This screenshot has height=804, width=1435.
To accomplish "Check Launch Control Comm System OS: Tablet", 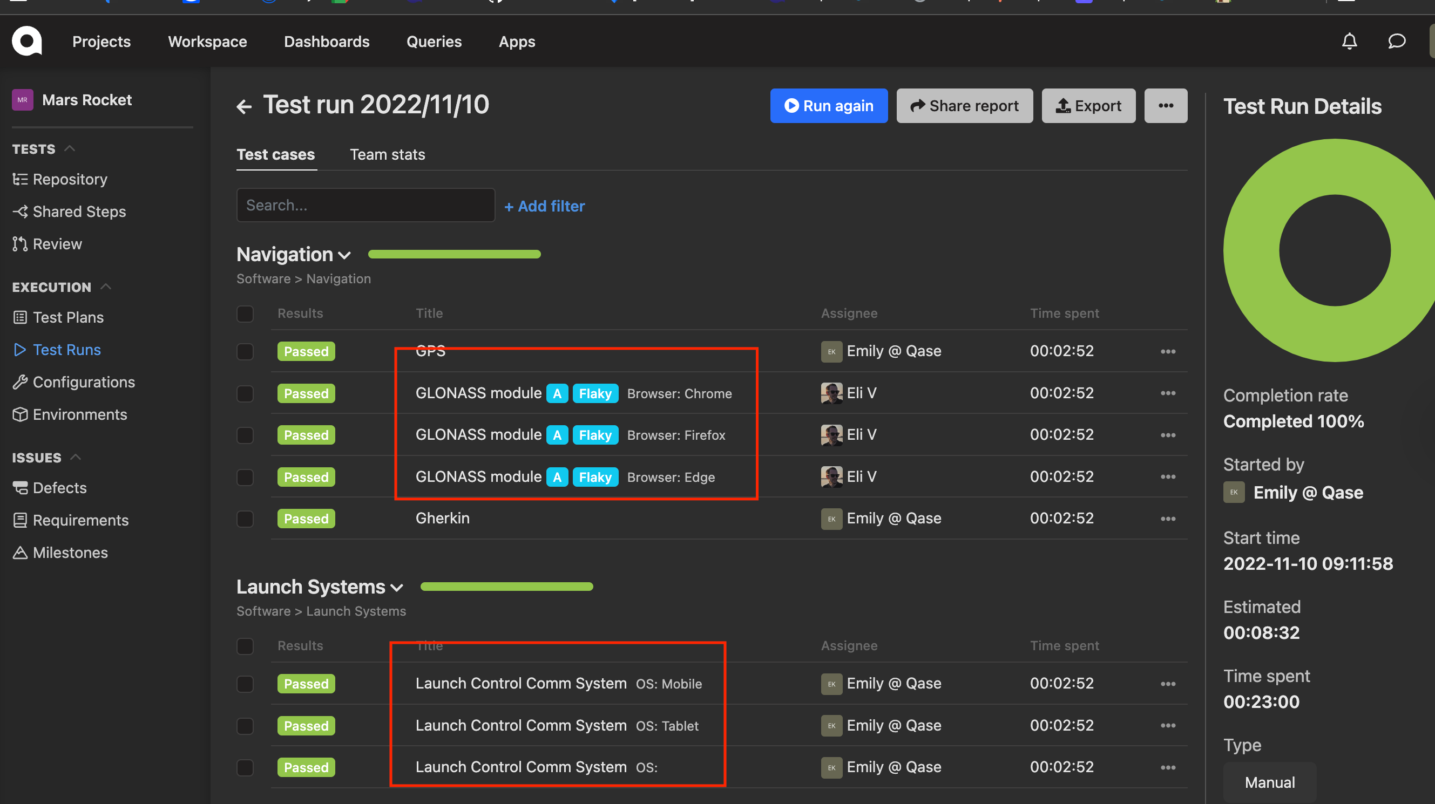I will pyautogui.click(x=245, y=726).
